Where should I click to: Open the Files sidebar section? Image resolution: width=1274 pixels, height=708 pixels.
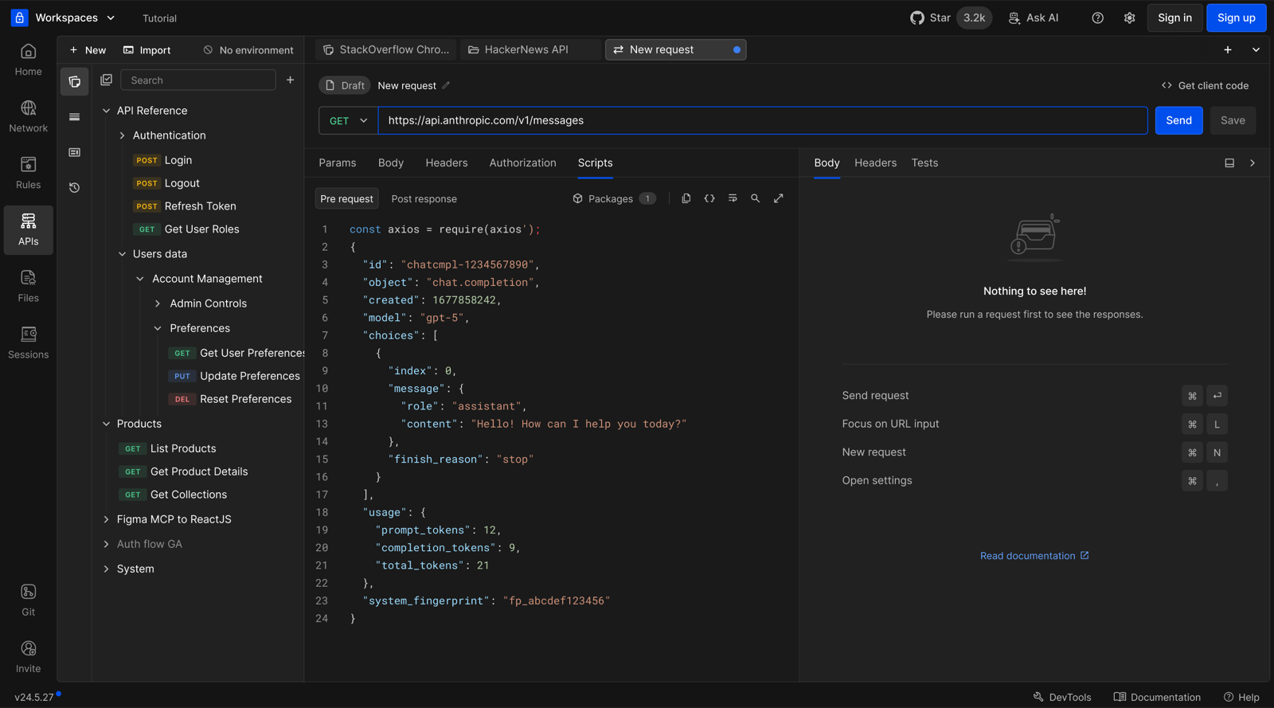click(28, 287)
